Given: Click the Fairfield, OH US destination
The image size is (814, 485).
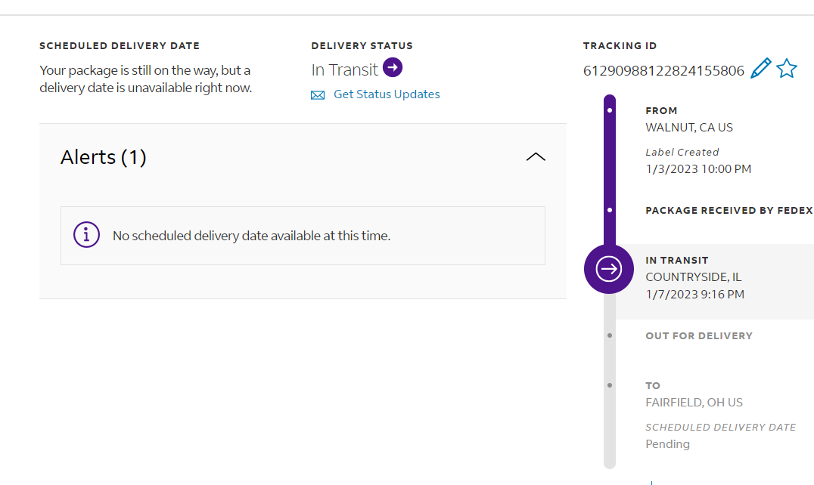Looking at the screenshot, I should coord(694,402).
